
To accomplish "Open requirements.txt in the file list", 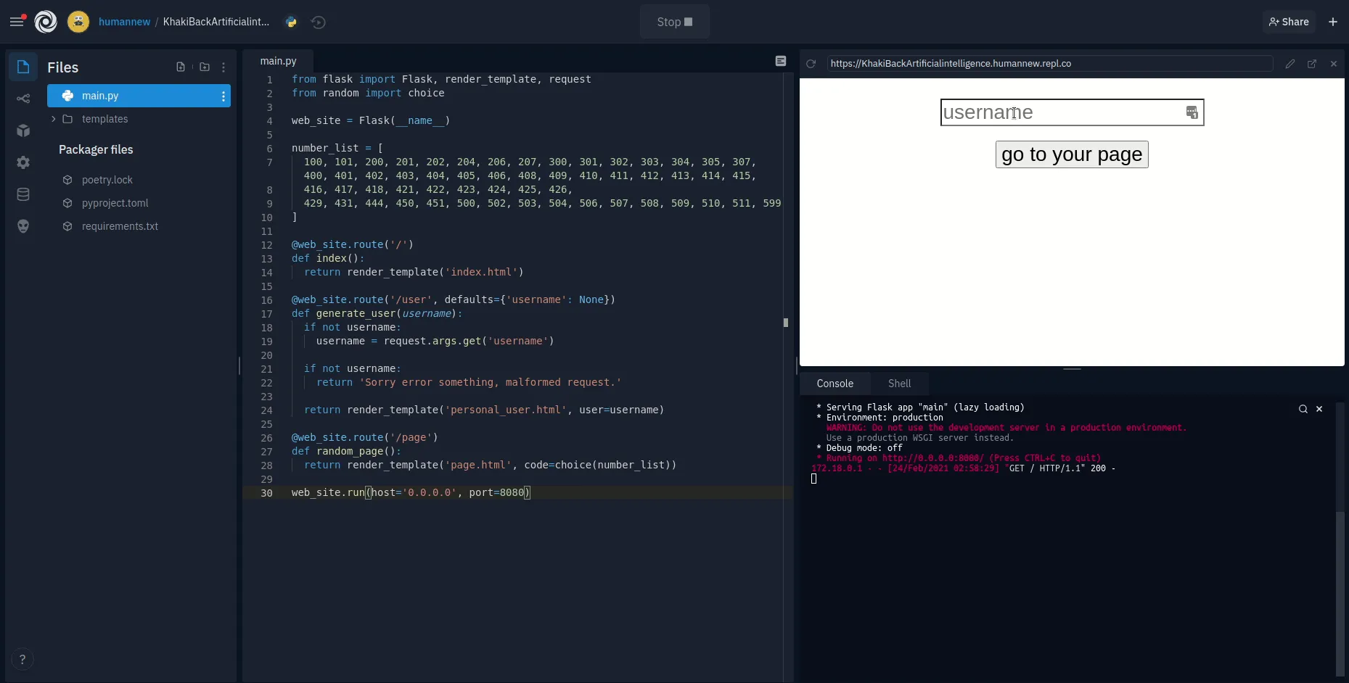I will [x=120, y=226].
